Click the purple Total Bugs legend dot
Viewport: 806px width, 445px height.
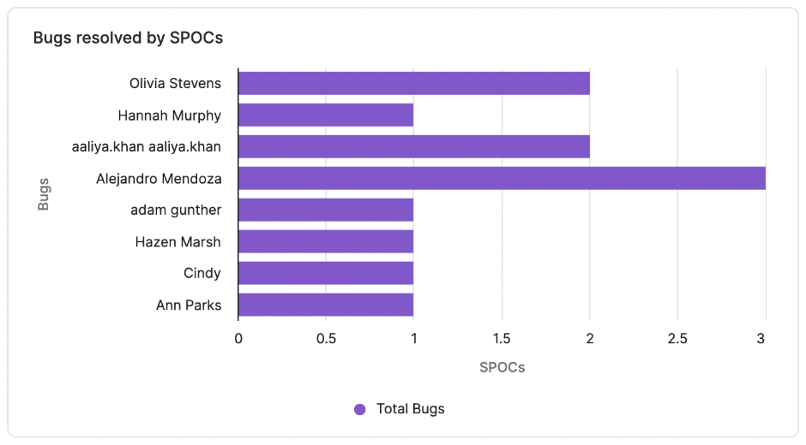click(x=360, y=409)
